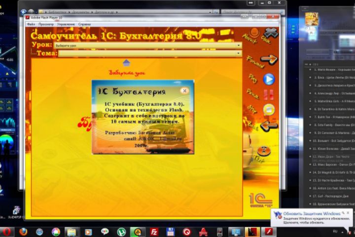Click the AIMP taskbar icon
355x237 pixels.
tap(138, 232)
